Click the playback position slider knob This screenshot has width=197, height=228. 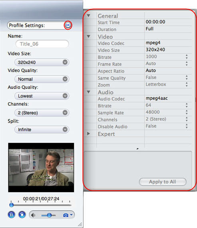point(11,205)
